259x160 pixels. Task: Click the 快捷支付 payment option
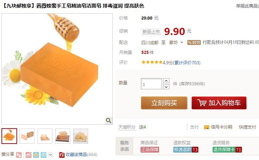pos(247,127)
